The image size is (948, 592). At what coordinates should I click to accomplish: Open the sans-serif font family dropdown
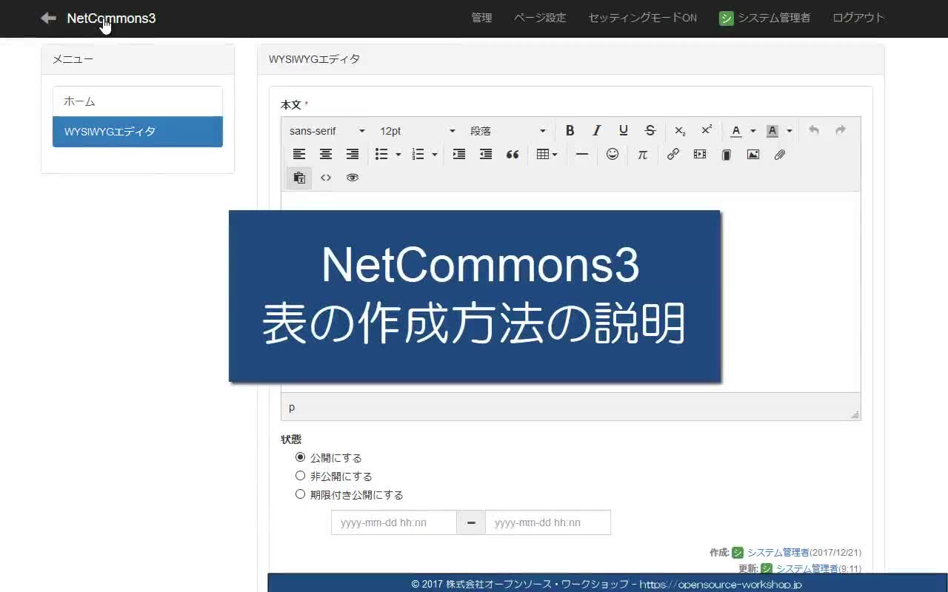tap(327, 131)
